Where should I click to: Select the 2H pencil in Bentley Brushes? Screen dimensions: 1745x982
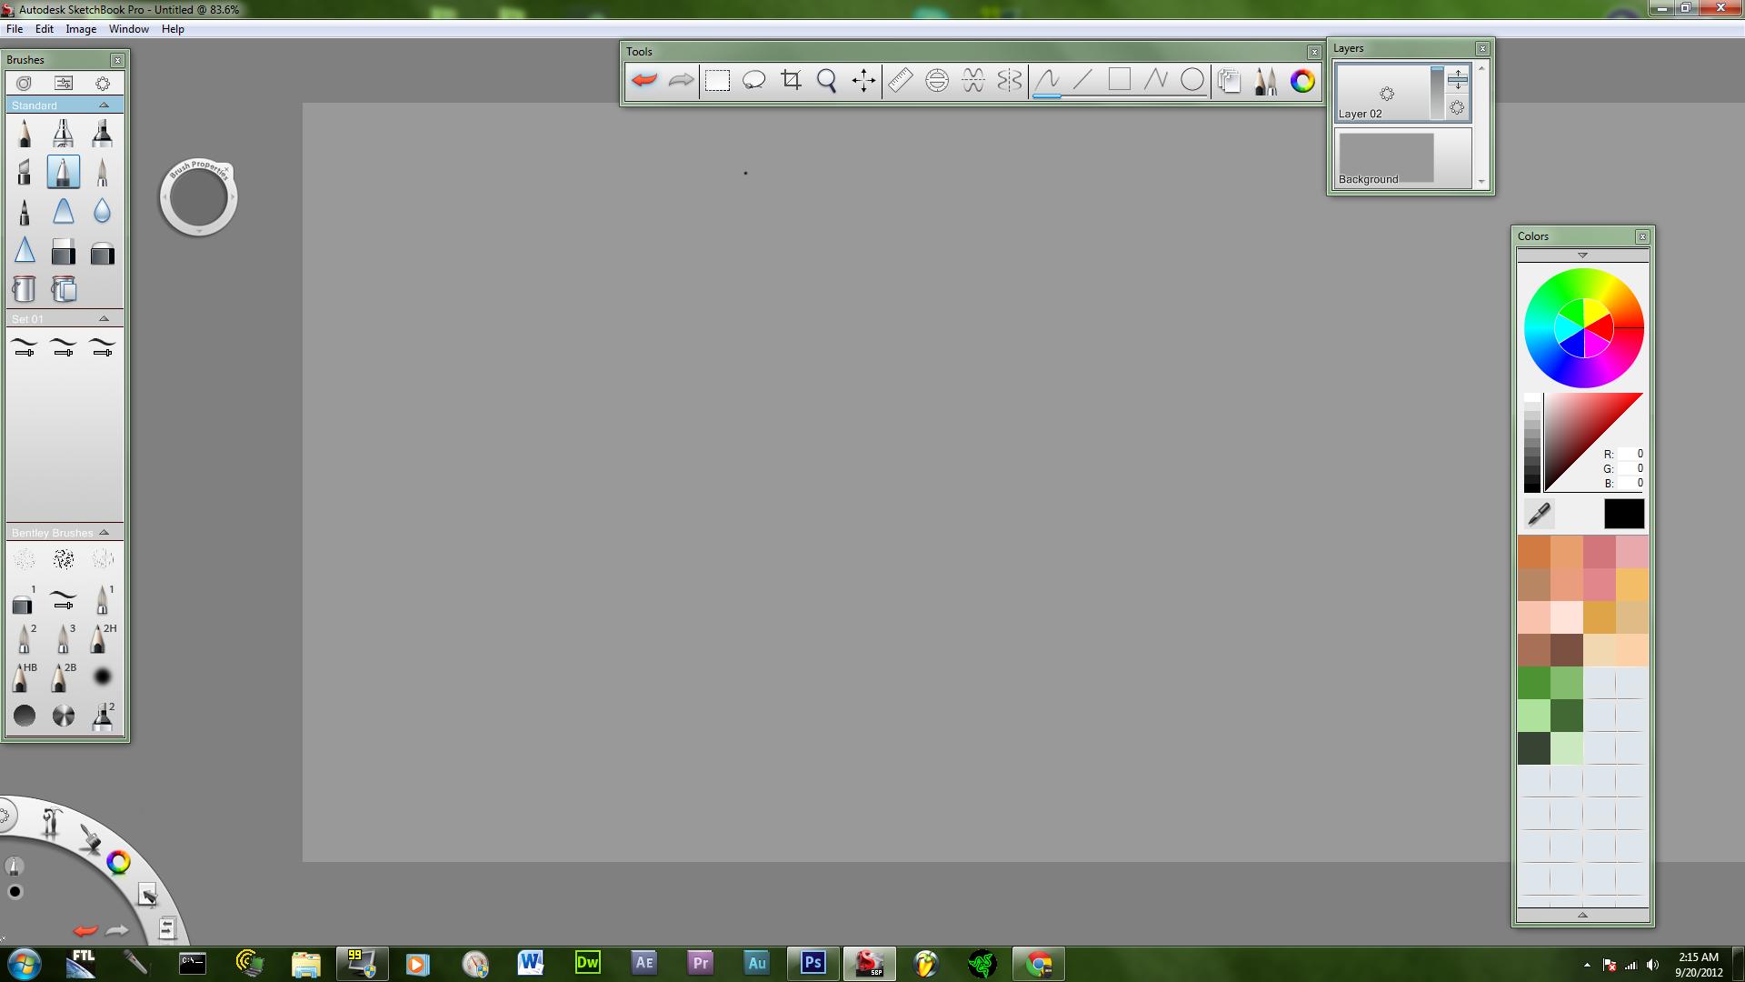102,638
